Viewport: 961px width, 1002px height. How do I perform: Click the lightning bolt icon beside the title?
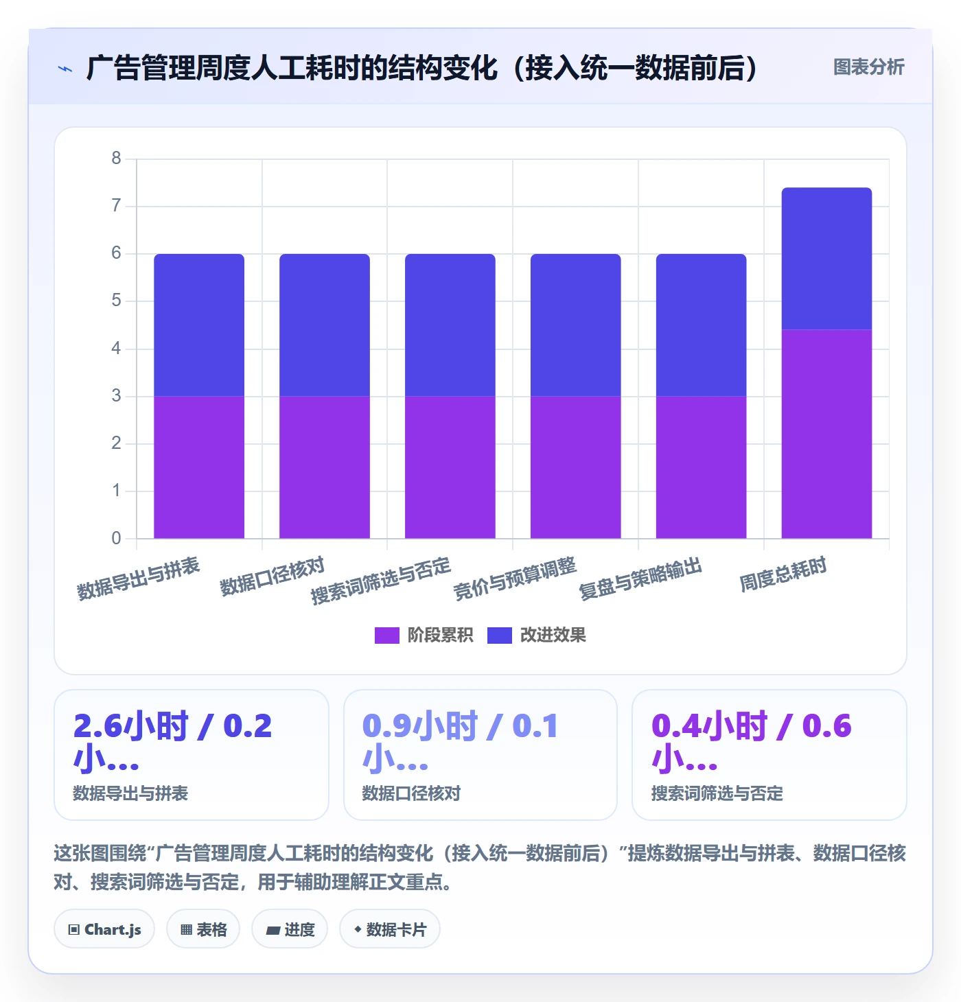coord(65,69)
